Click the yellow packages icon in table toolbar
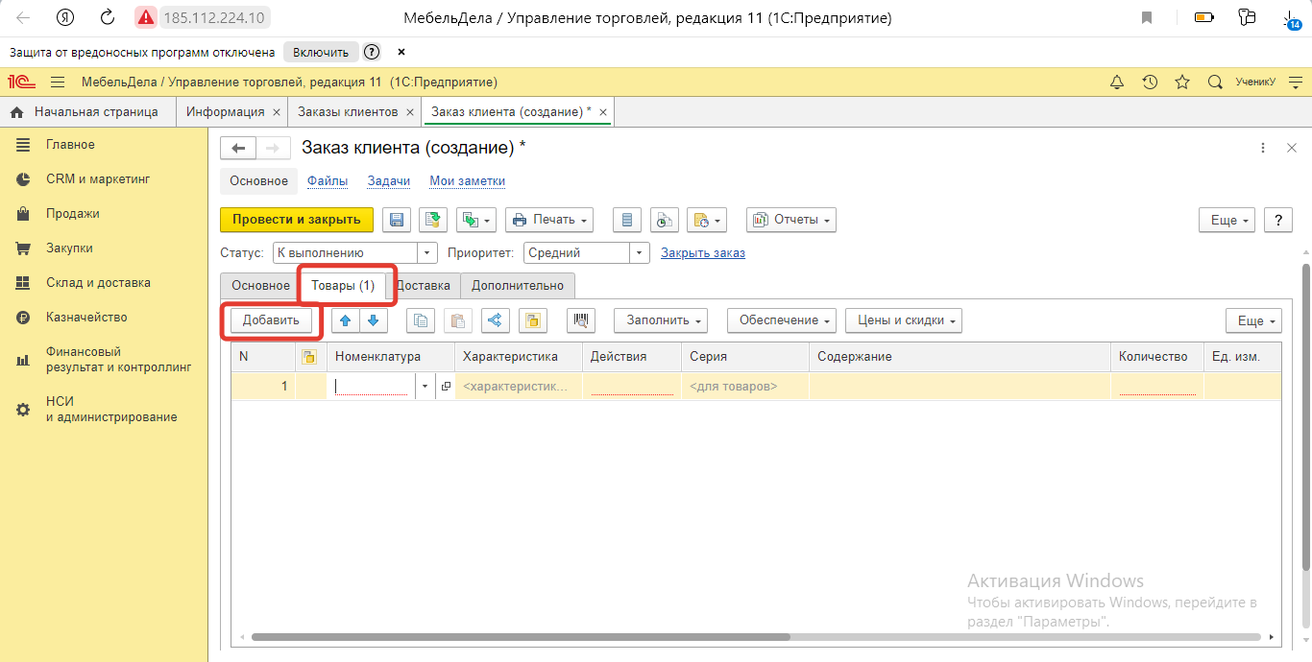Viewport: 1312px width, 662px height. 532,320
